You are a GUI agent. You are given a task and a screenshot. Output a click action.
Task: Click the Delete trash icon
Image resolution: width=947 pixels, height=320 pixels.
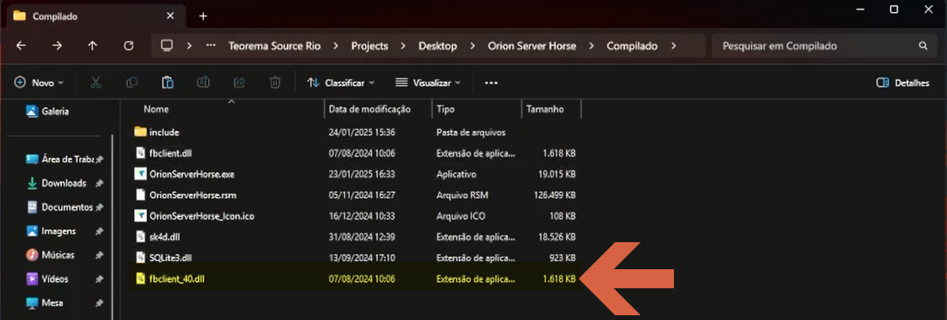point(275,83)
